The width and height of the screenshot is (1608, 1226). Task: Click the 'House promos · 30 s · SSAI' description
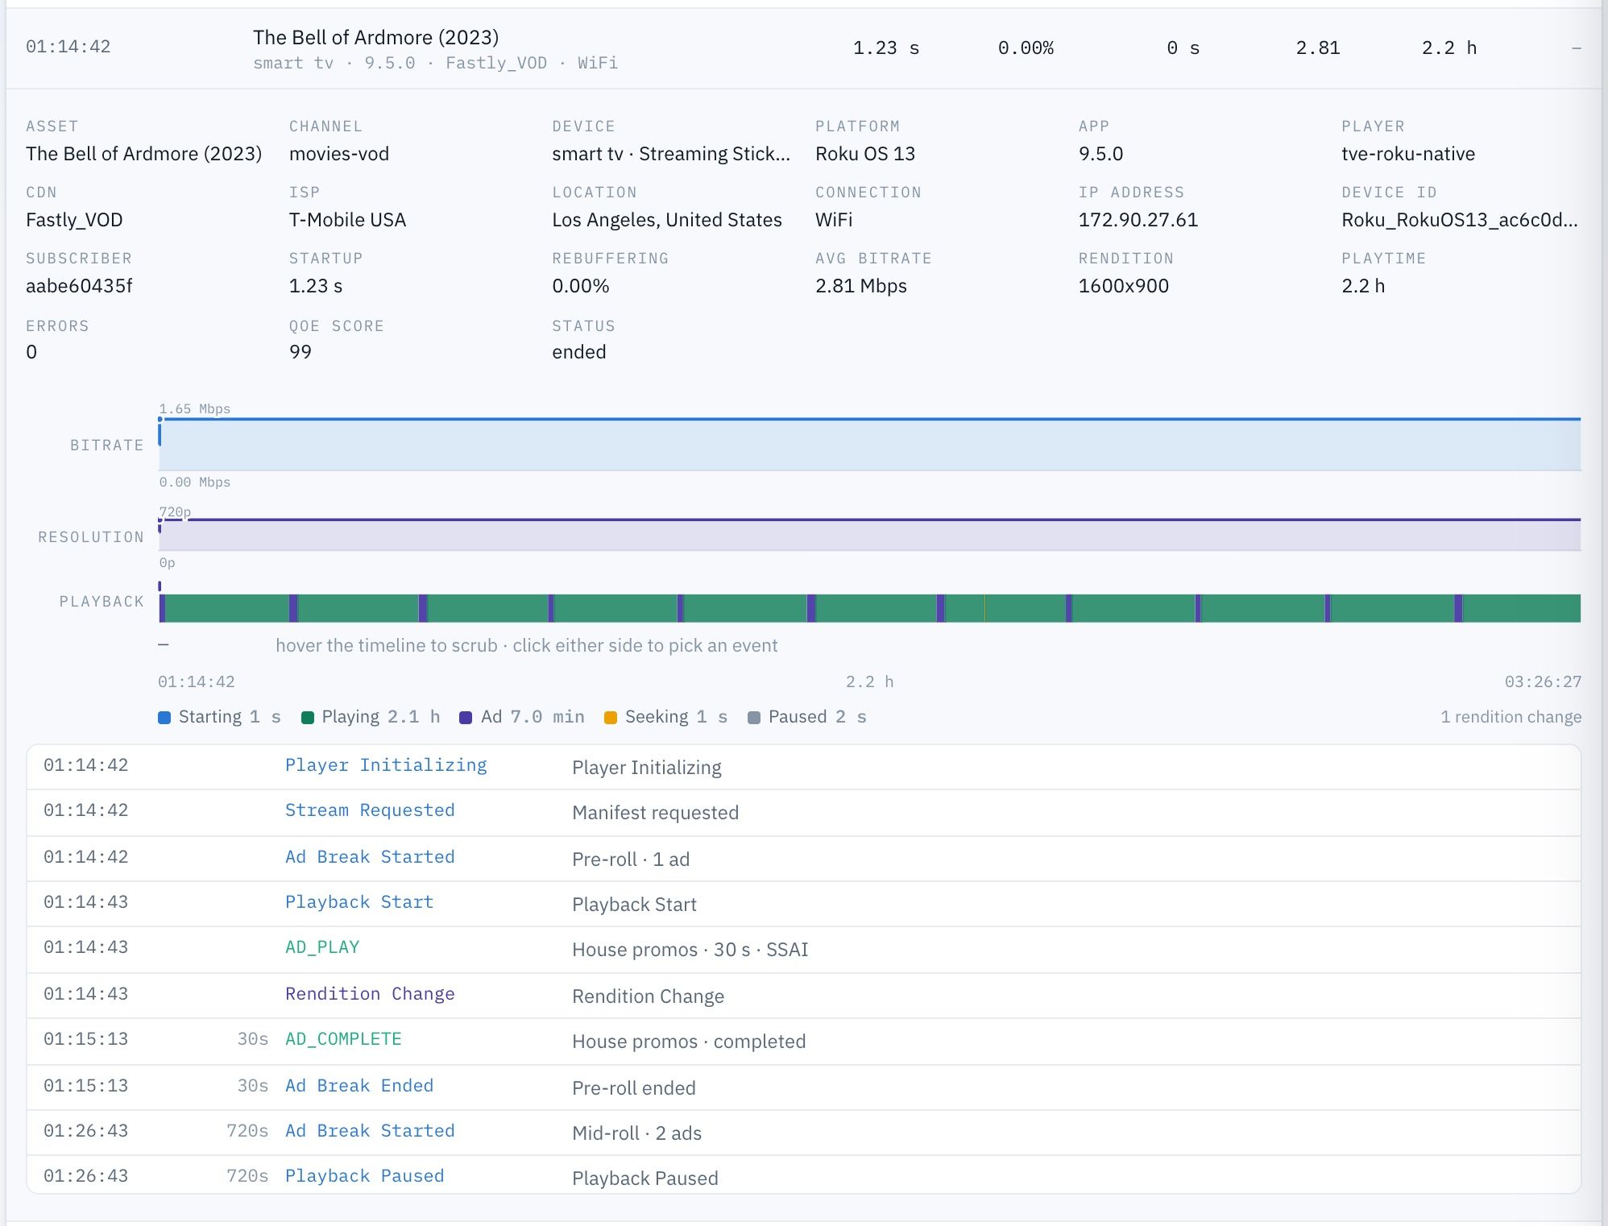point(690,950)
